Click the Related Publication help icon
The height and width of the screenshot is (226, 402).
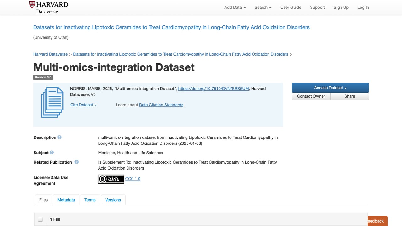click(x=76, y=162)
